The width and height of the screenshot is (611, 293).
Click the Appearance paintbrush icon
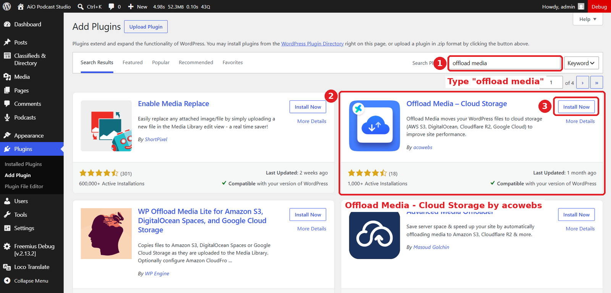(7, 135)
